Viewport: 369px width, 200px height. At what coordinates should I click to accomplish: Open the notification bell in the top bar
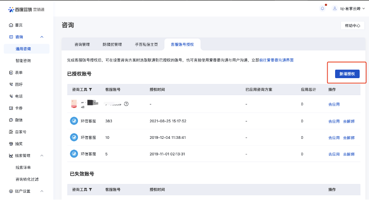(323, 8)
